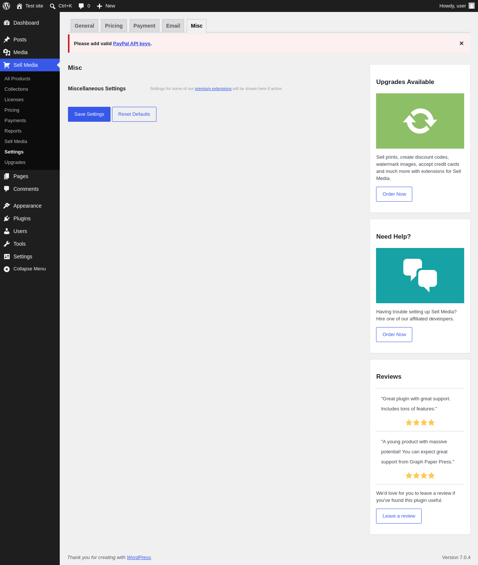This screenshot has width=478, height=565.
Task: Click the Dashboard gauge icon
Action: click(7, 23)
